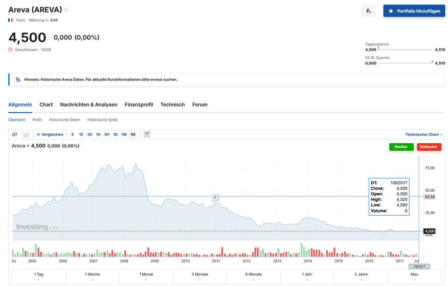Click the news/calendar toggle icon in chart toolbar
The image size is (448, 286).
point(147,134)
